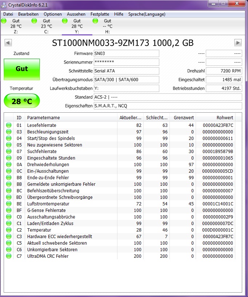Click status icon for Lesefehlerrate row

[9, 125]
